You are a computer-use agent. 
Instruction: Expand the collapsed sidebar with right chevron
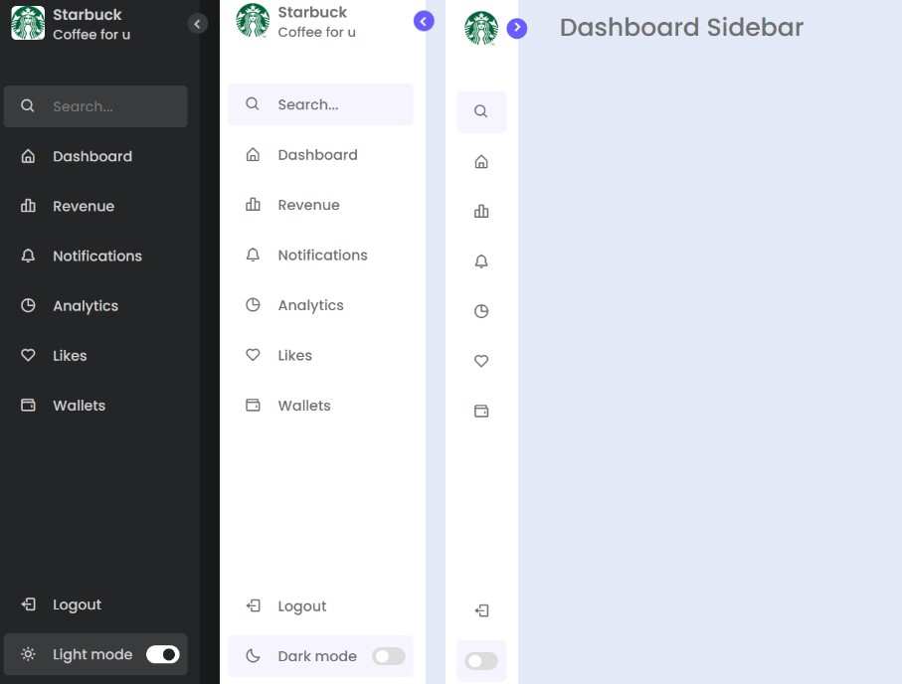pyautogui.click(x=516, y=28)
